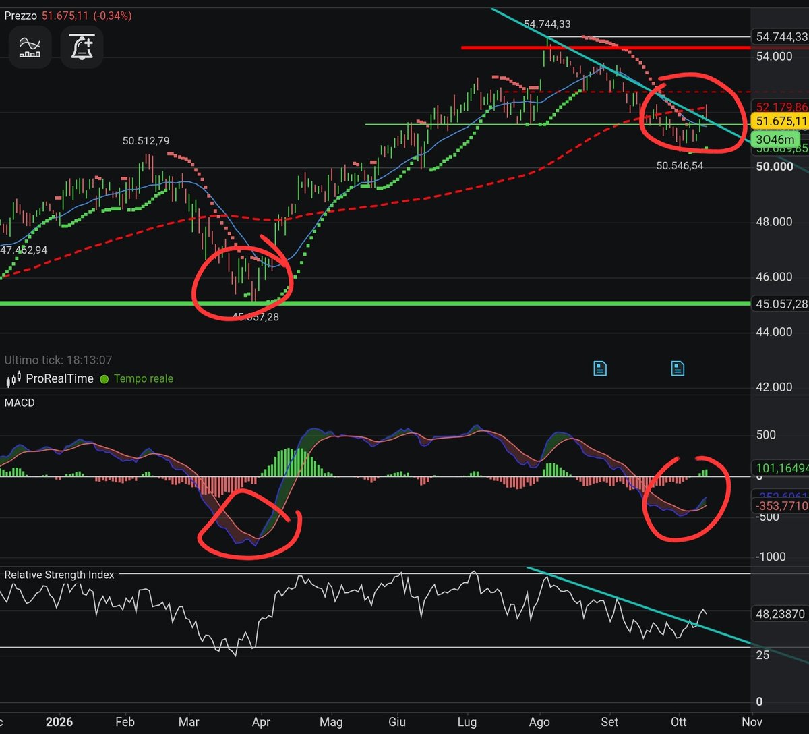
Task: Click the thick green 45.057 support line
Action: tap(375, 304)
